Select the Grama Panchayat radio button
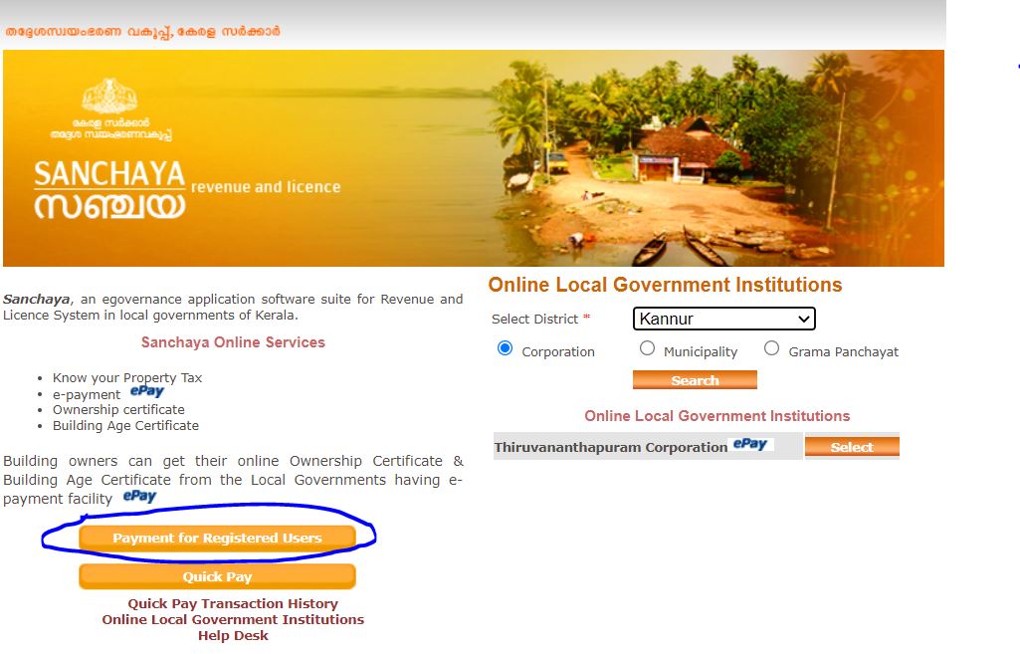 point(771,348)
